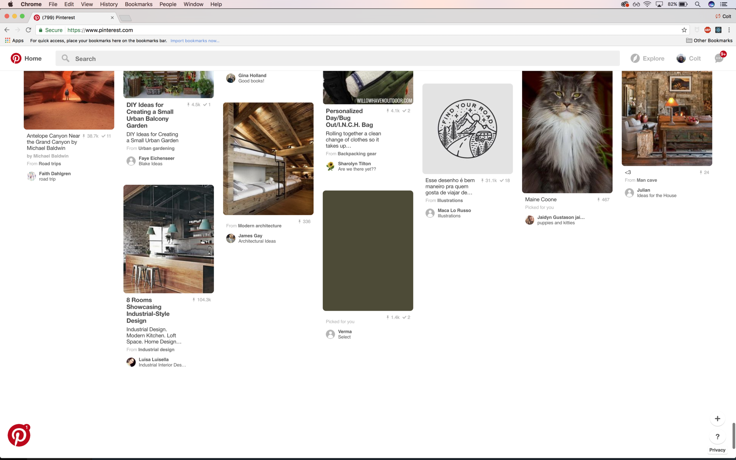
Task: Click the dark olive color pin
Action: tap(368, 250)
